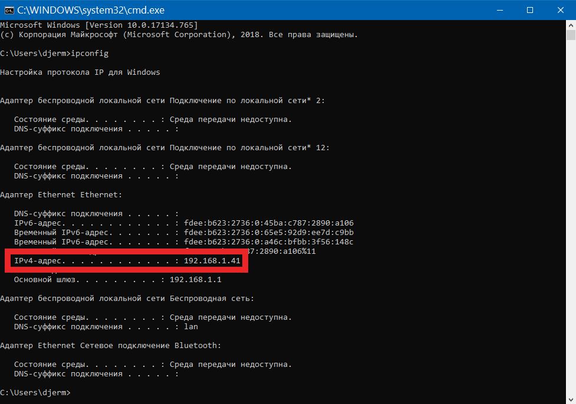Image resolution: width=576 pixels, height=404 pixels.
Task: Click the gateway address 192.168.1.1
Action: pyautogui.click(x=195, y=280)
